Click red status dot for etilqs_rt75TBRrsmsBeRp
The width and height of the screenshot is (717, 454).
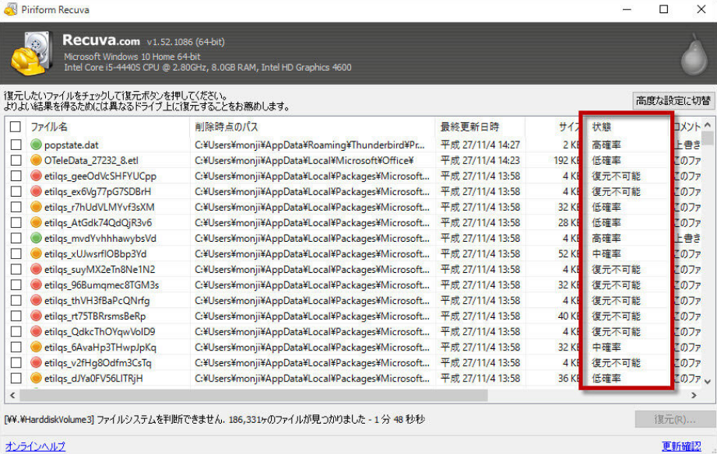click(x=36, y=316)
